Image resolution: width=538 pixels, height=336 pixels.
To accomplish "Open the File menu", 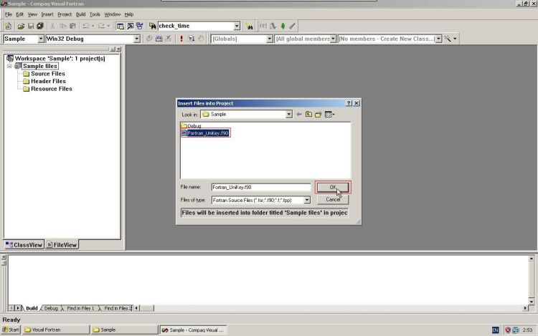I will pyautogui.click(x=8, y=14).
